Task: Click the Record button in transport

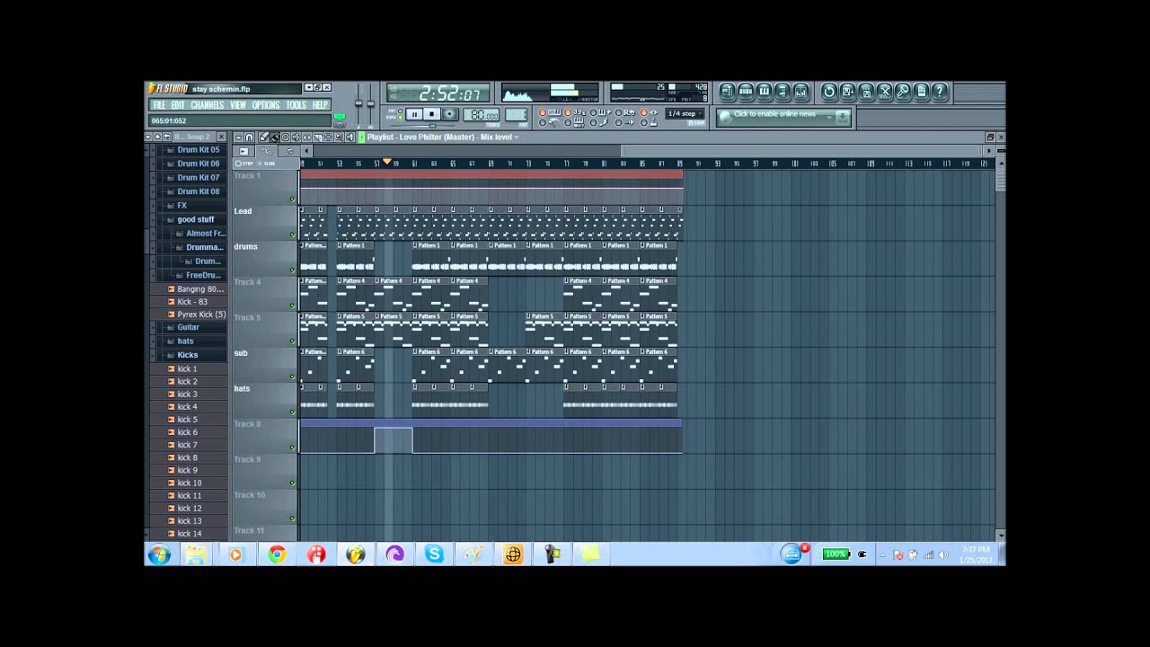Action: coord(449,114)
